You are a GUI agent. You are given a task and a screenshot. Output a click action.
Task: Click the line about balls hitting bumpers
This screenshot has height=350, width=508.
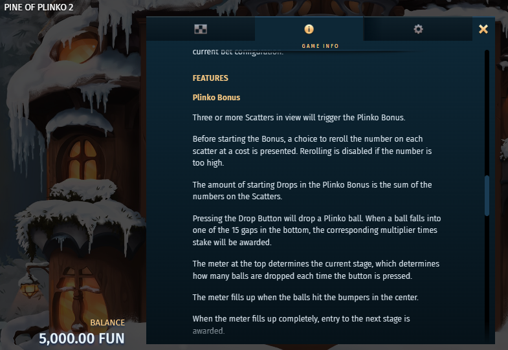(x=305, y=297)
